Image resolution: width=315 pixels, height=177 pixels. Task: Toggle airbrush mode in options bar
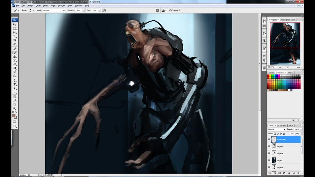[104, 10]
